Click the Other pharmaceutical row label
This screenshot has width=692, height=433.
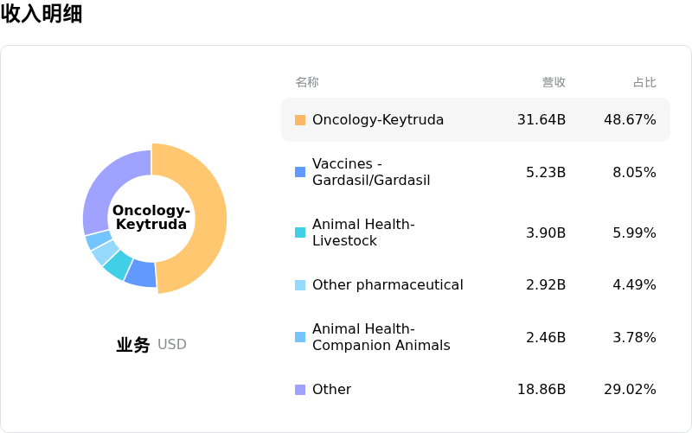click(x=388, y=285)
